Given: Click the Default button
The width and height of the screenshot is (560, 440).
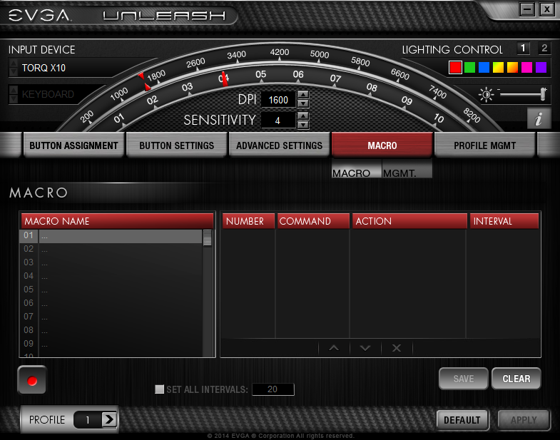Looking at the screenshot, I should click(462, 420).
